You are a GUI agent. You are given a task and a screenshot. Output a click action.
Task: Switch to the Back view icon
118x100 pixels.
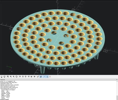(34, 76)
